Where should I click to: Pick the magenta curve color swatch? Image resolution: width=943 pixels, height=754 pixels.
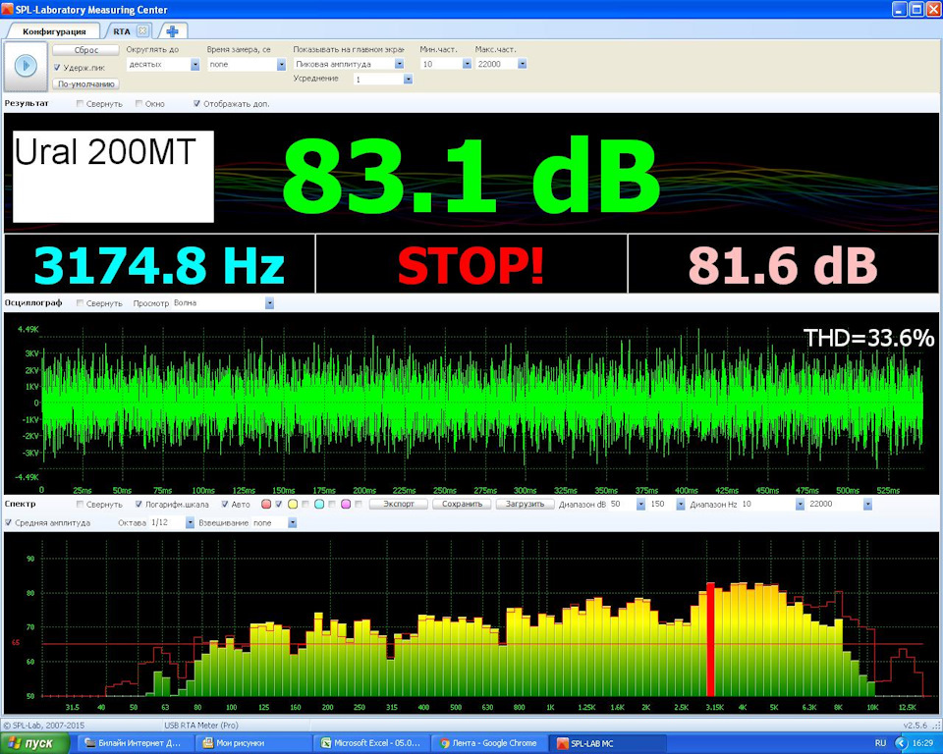[x=346, y=504]
